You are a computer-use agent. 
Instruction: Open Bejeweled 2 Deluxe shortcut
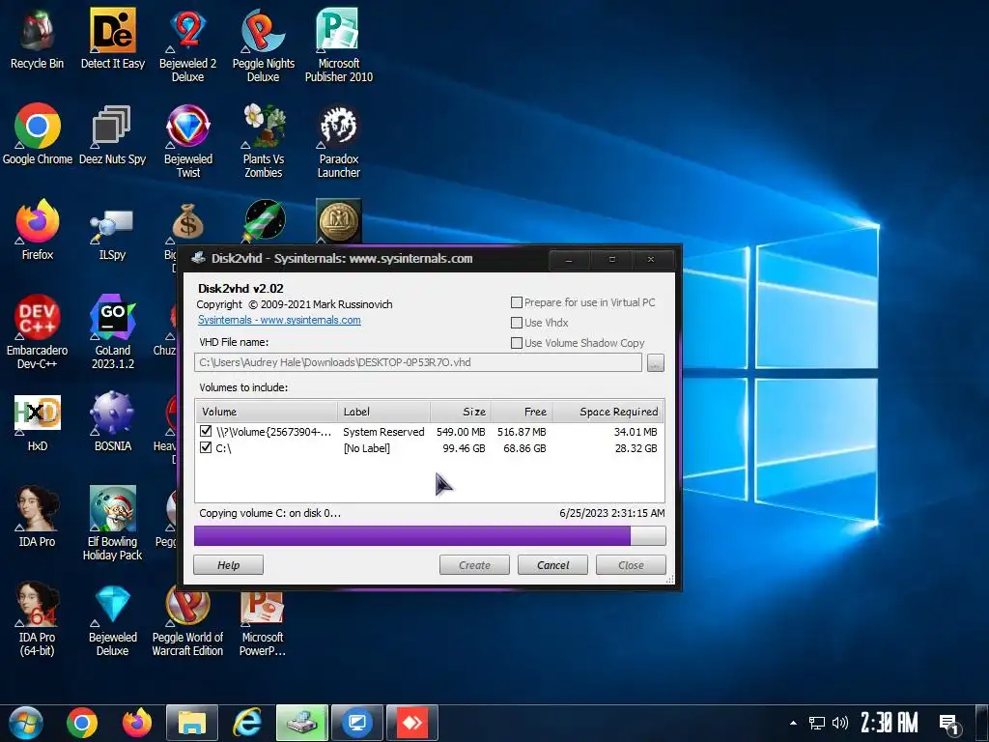click(x=187, y=45)
